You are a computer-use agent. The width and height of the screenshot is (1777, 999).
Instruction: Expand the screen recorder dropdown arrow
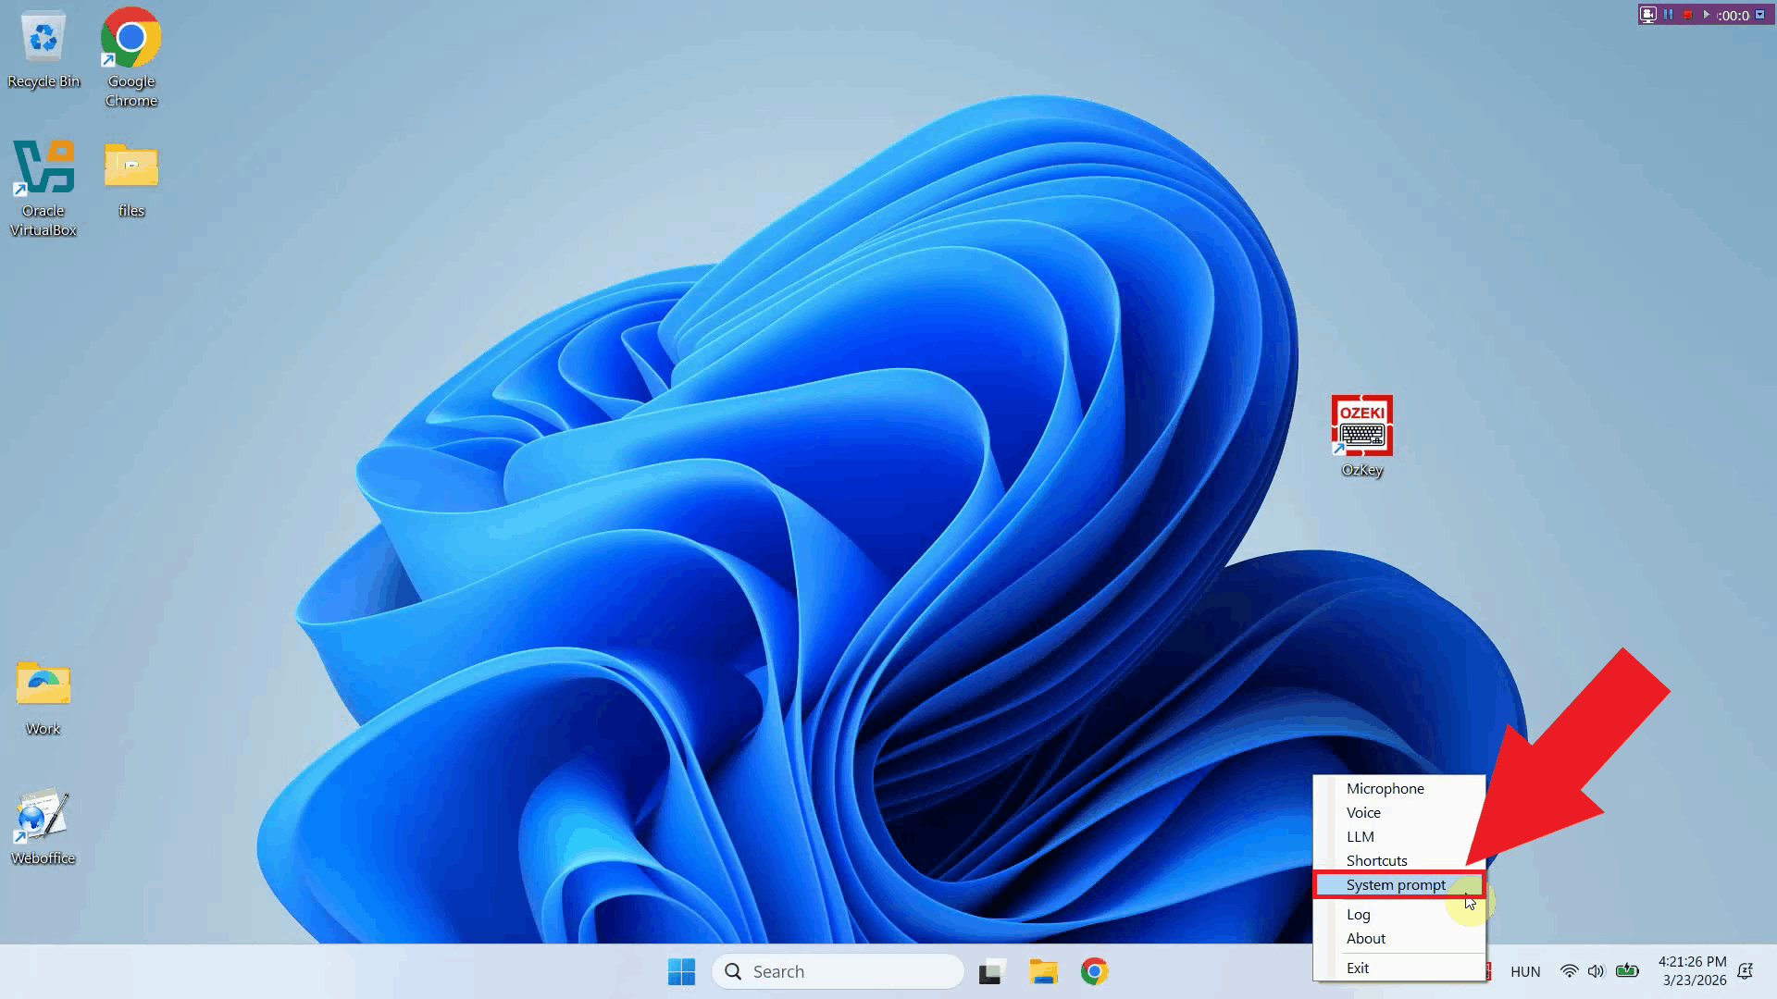tap(1759, 14)
